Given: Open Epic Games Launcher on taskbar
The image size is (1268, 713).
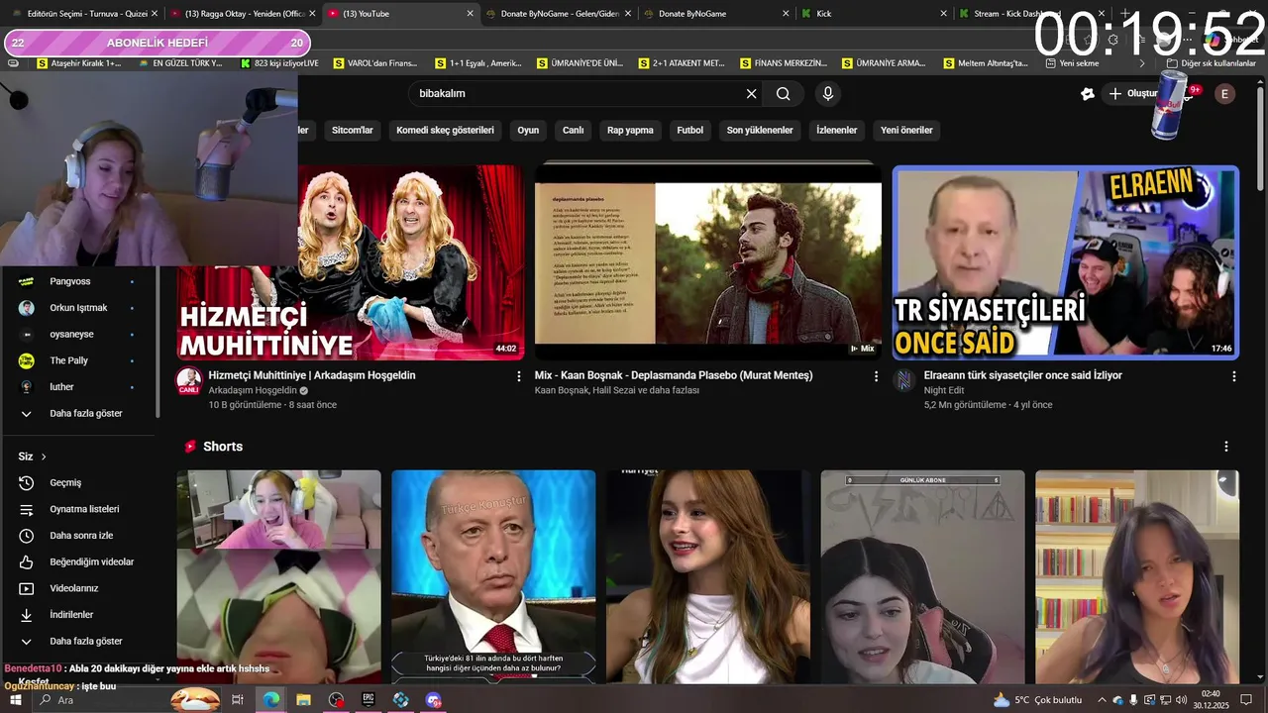Looking at the screenshot, I should click(x=369, y=700).
